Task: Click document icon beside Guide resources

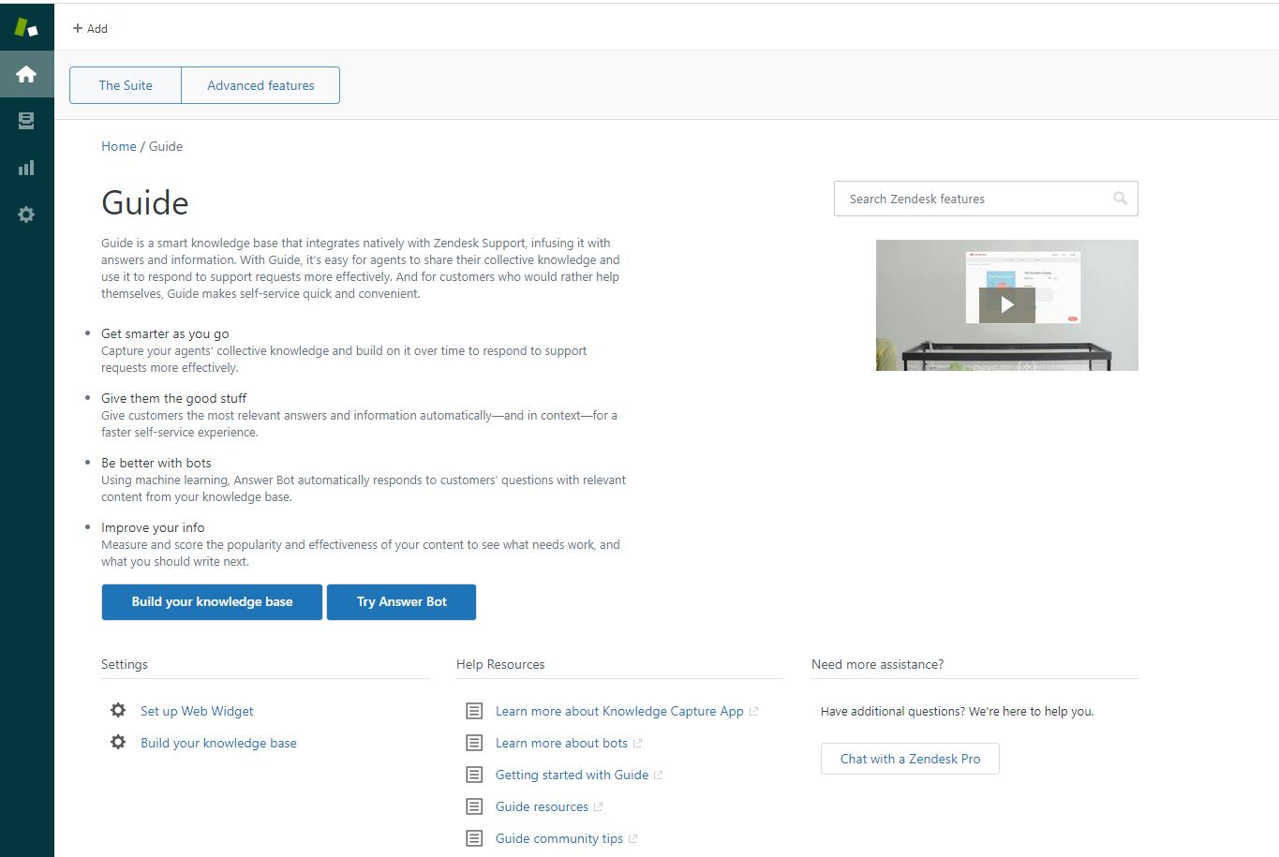Action: (474, 806)
